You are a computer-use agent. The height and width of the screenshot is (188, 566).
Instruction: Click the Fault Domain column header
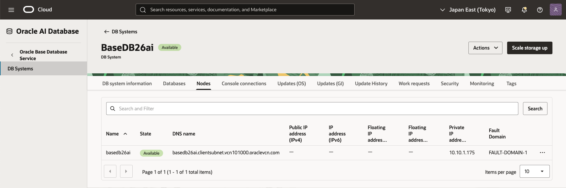coord(497,133)
